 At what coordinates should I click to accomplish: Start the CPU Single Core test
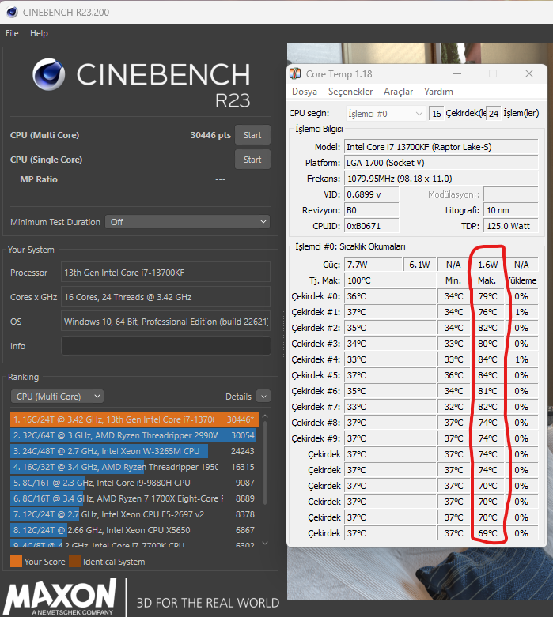[x=252, y=160]
